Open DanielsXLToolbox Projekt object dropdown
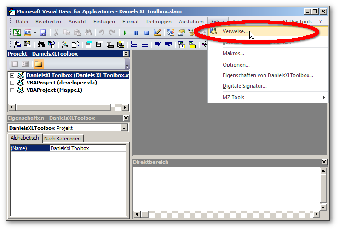339x230 pixels. point(124,128)
